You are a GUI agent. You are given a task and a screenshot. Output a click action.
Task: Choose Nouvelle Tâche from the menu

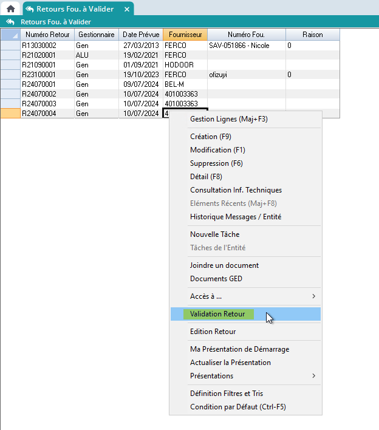[x=214, y=234]
